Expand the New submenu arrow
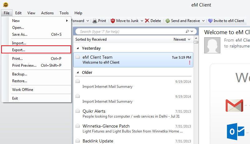 click(67, 21)
